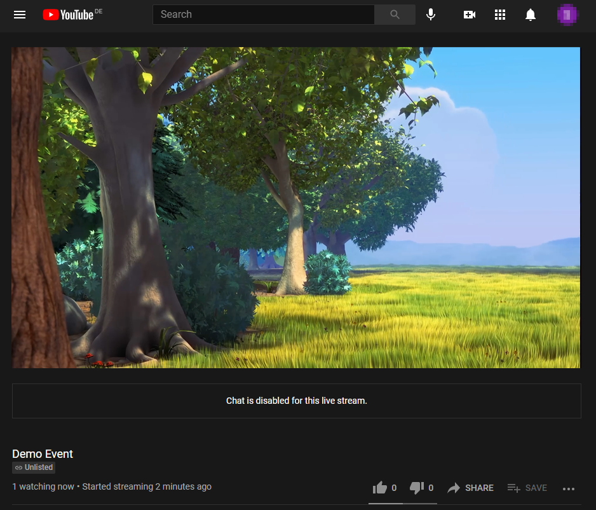Viewport: 596px width, 510px height.
Task: Click the SHARE button
Action: (471, 488)
